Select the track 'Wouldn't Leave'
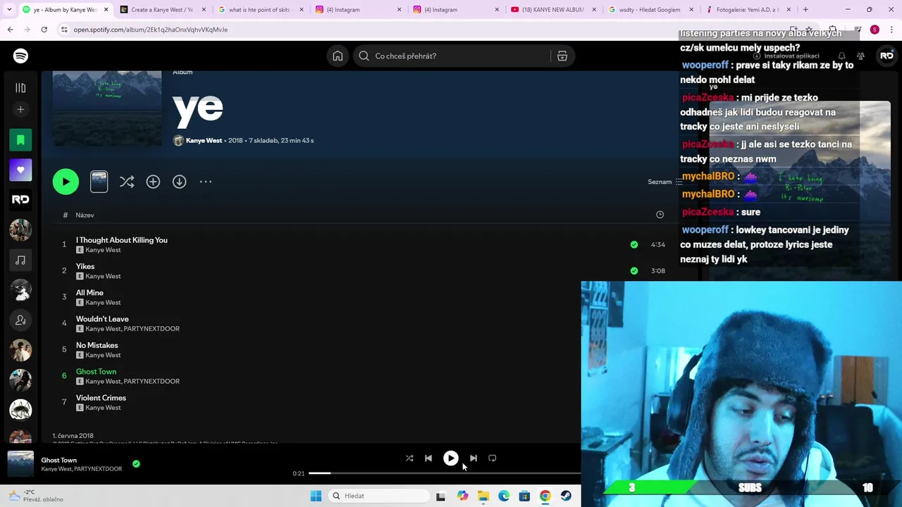This screenshot has height=507, width=902. 102,319
